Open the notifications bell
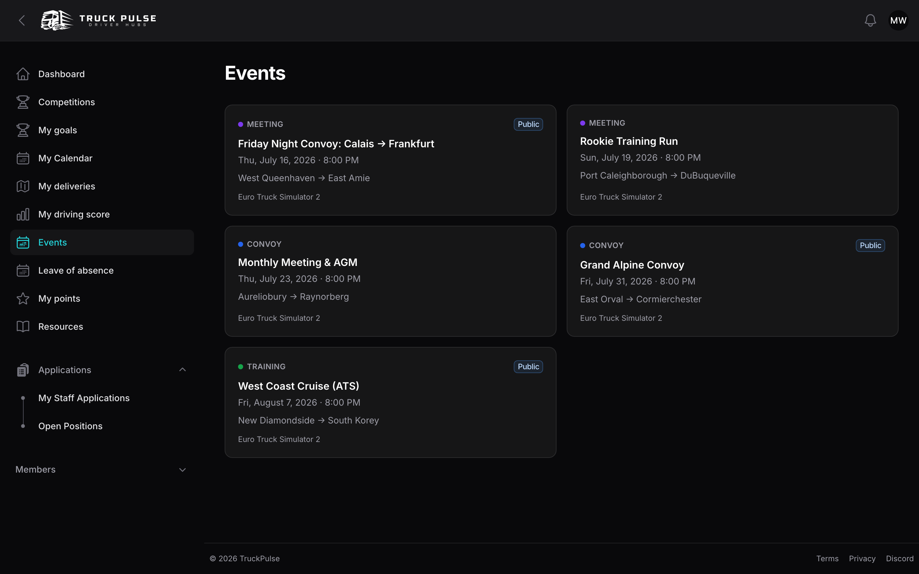Viewport: 919px width, 574px height. 870,20
